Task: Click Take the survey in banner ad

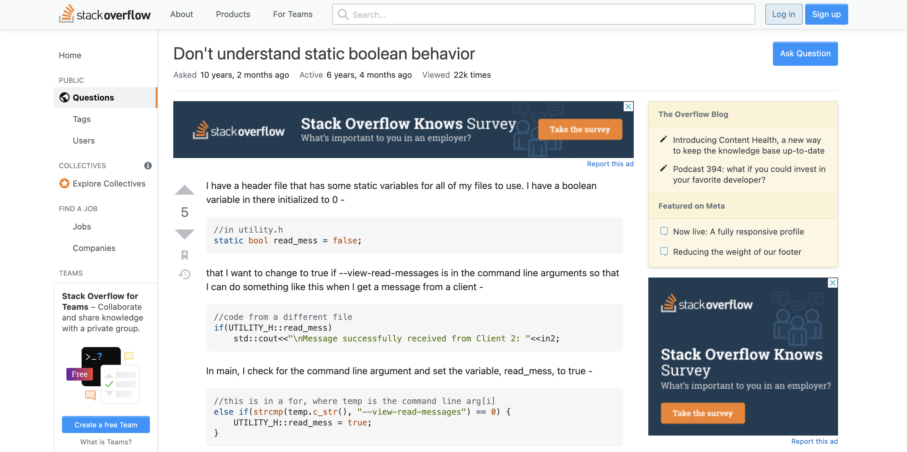Action: tap(580, 129)
